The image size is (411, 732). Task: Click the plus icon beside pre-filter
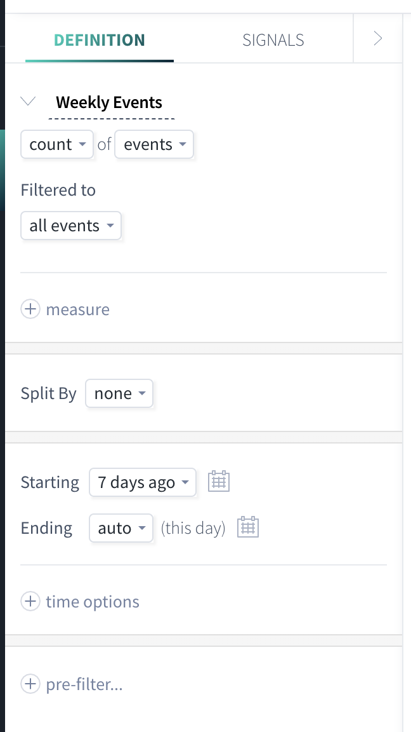(30, 684)
